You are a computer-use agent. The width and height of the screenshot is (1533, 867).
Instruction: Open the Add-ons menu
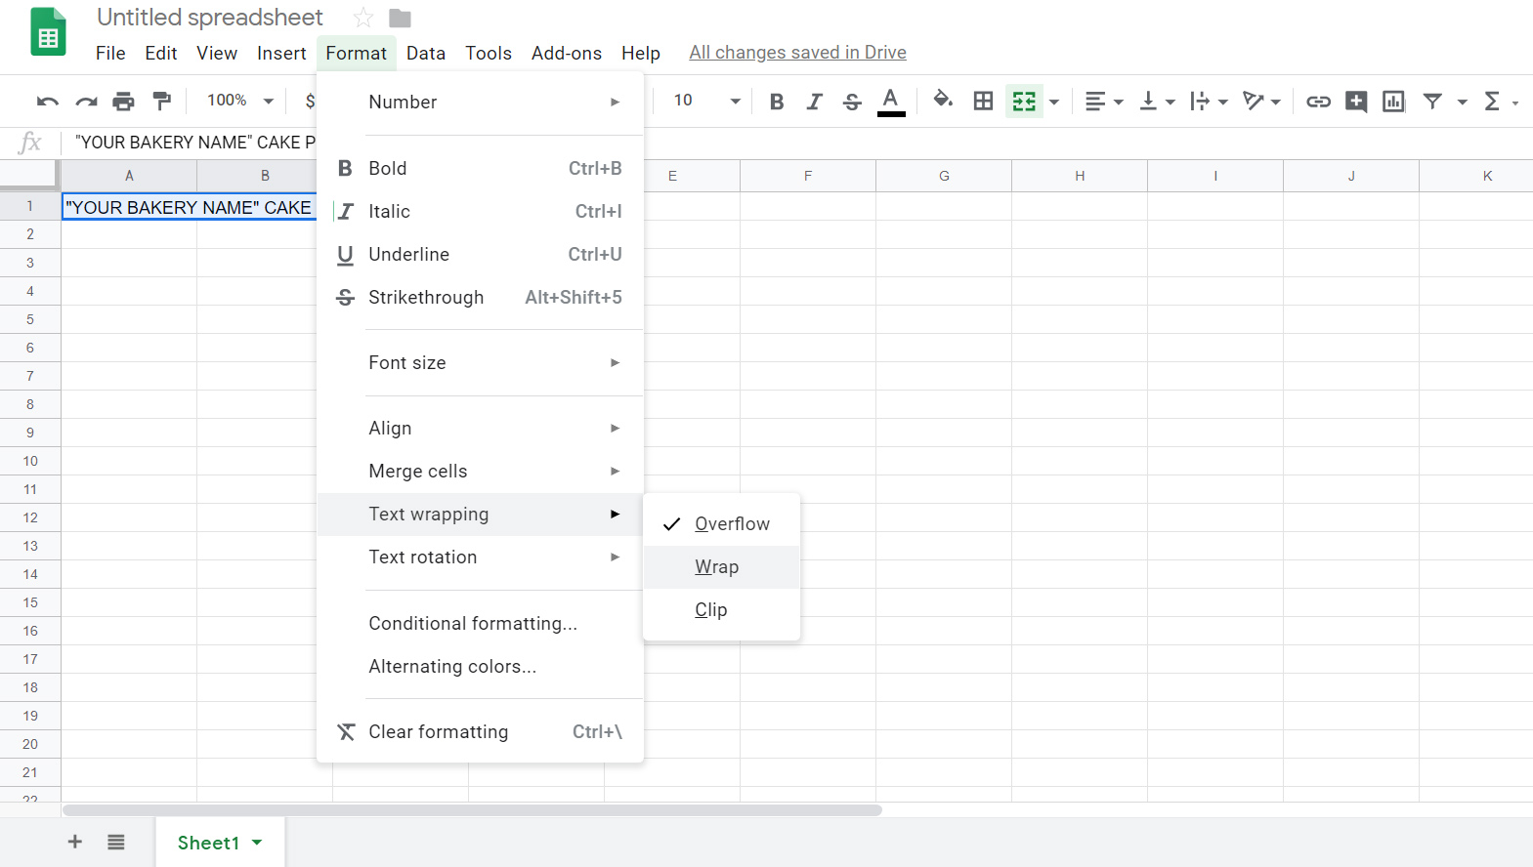pyautogui.click(x=566, y=53)
